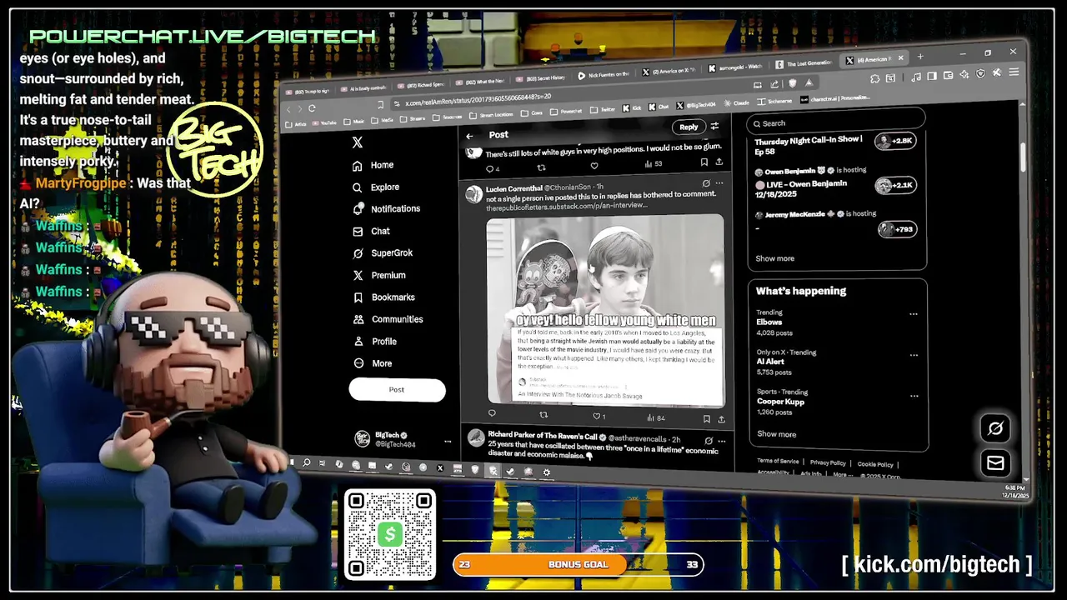1067x600 pixels.
Task: Repost the top post about white guys
Action: [x=542, y=167]
